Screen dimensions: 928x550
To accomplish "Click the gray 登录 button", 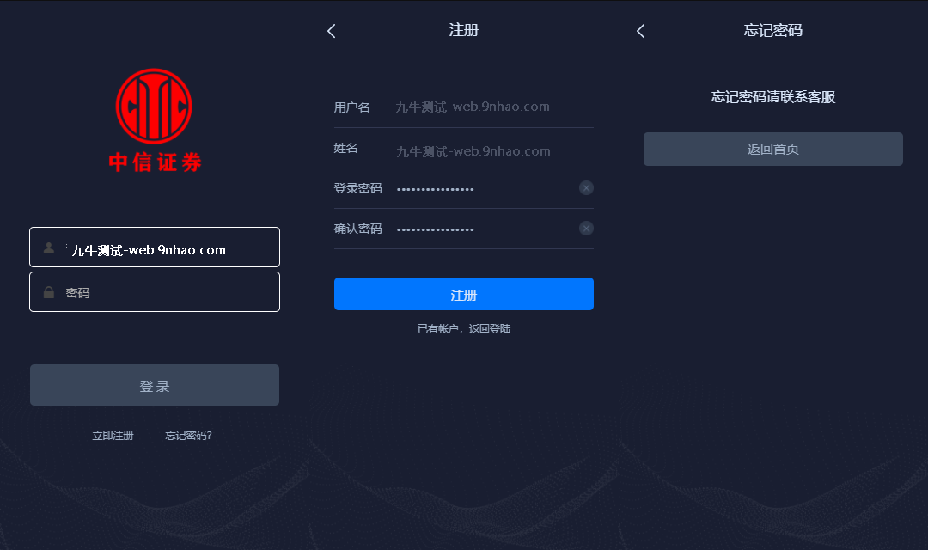I will pyautogui.click(x=155, y=385).
